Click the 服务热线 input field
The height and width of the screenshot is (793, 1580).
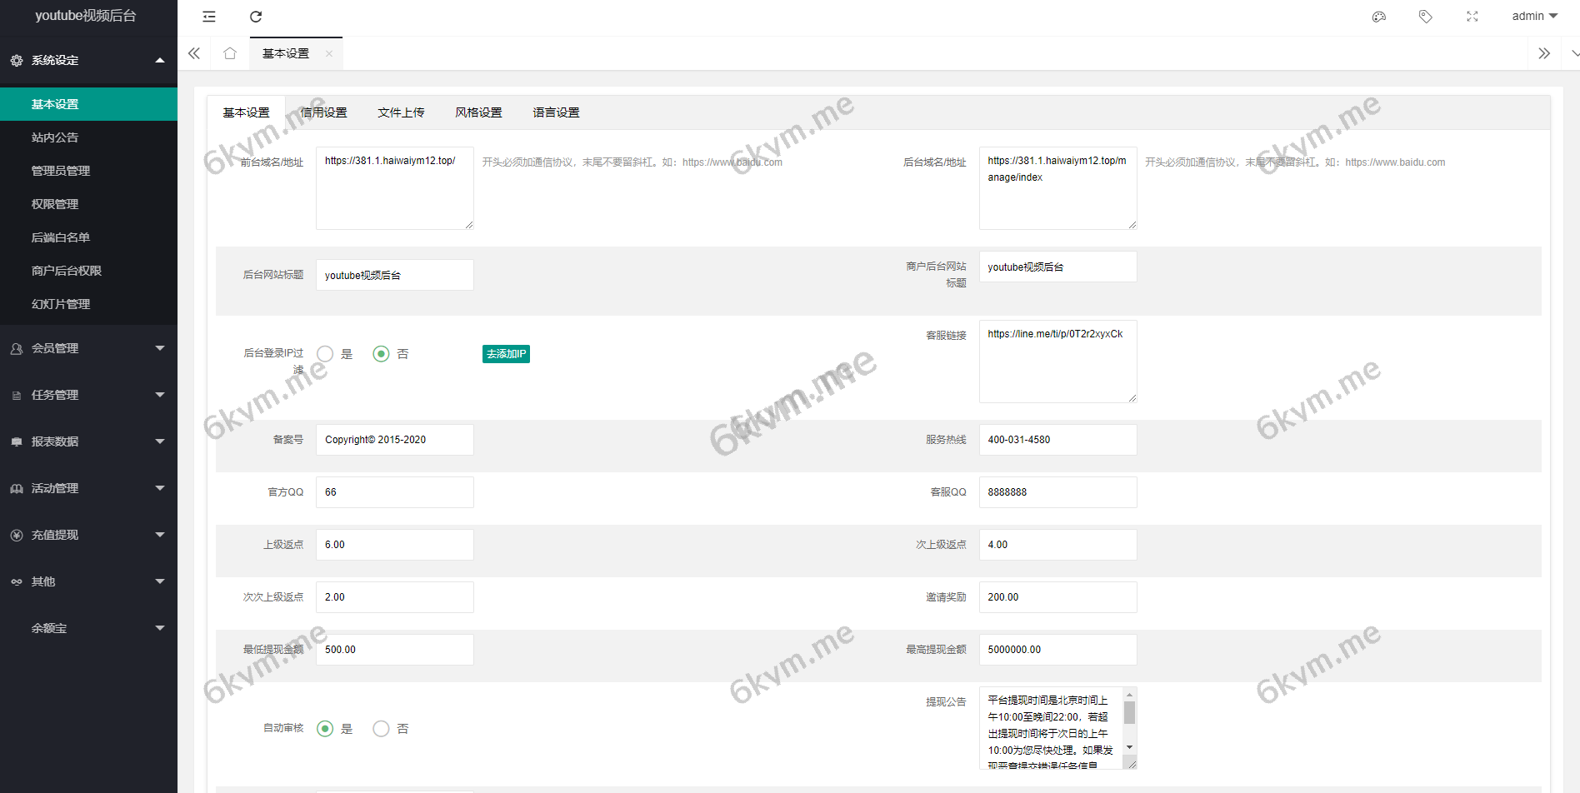(1057, 440)
